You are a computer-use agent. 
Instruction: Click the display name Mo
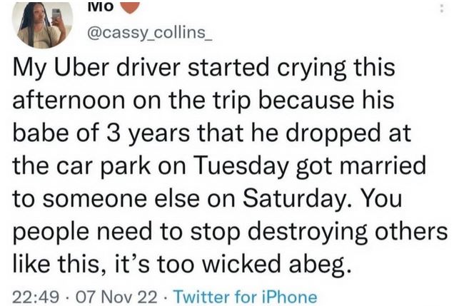pyautogui.click(x=100, y=7)
